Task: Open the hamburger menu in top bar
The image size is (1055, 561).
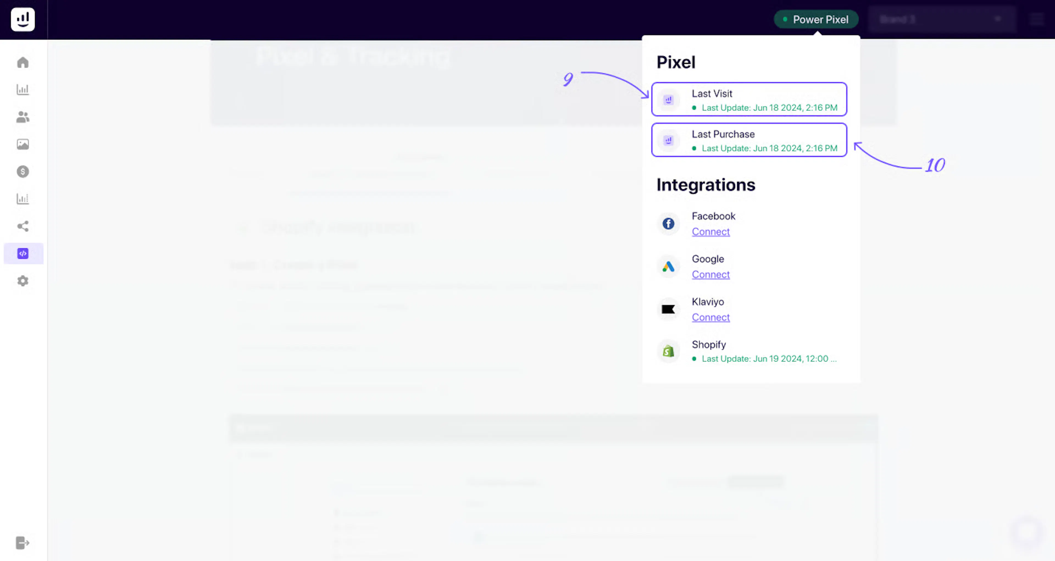Action: [1037, 19]
